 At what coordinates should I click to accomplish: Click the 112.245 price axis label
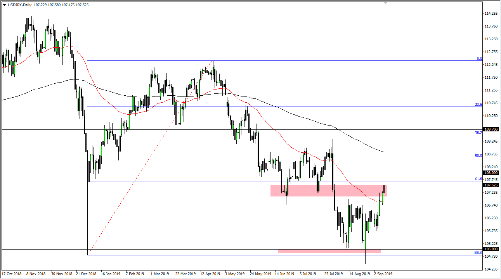(491, 65)
